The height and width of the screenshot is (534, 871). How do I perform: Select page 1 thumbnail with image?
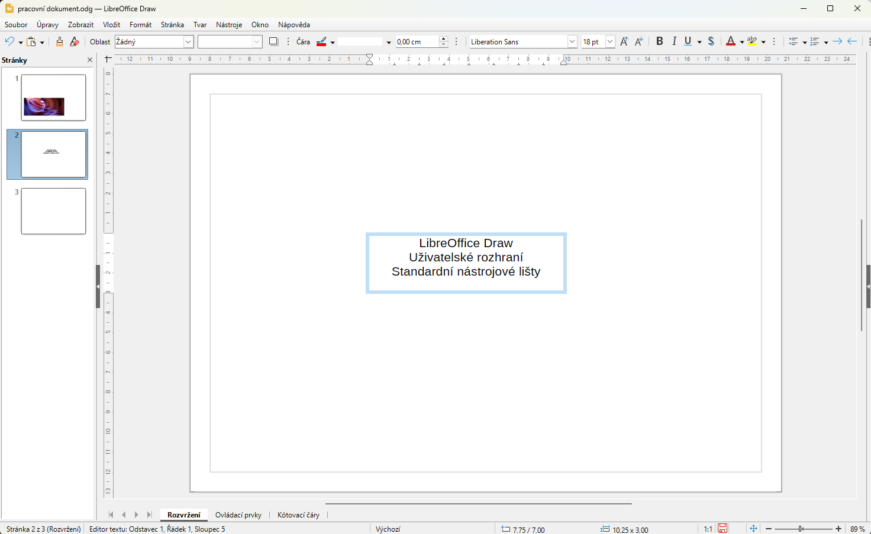click(53, 98)
